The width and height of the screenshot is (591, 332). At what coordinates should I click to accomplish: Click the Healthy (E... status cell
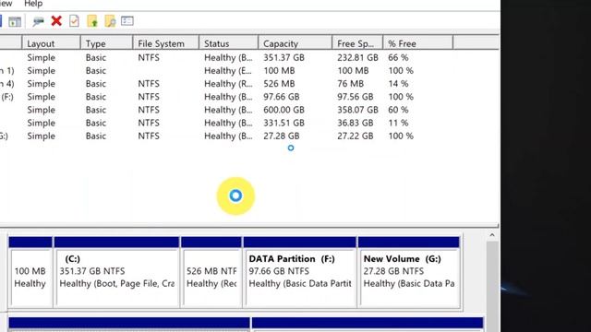[228, 71]
